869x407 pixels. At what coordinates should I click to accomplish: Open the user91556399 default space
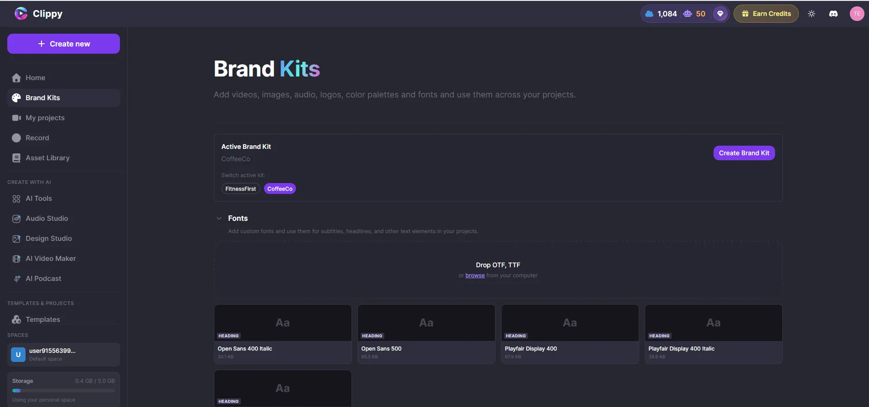(63, 355)
